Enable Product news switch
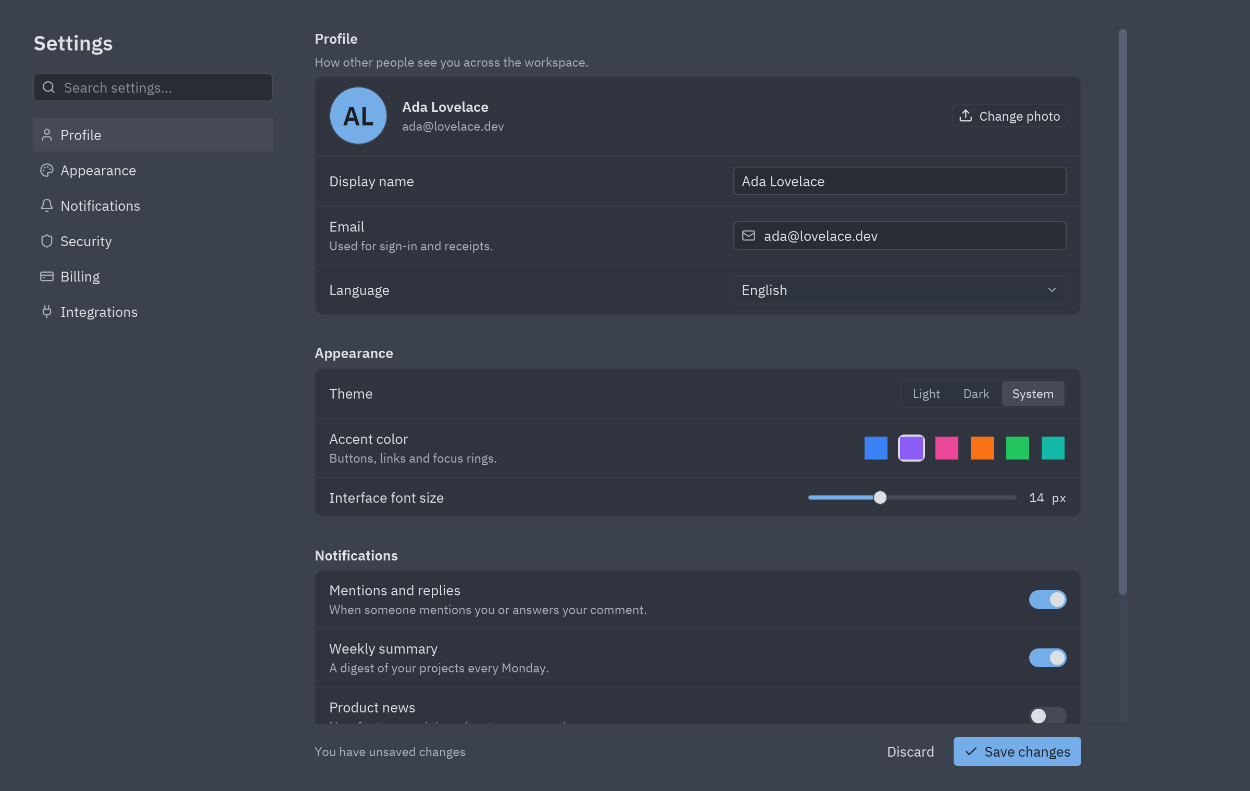 [1047, 716]
